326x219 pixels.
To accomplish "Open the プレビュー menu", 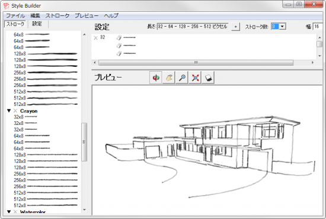I will coord(87,15).
